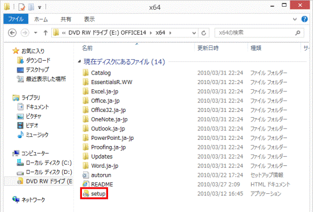313x212 pixels.
Task: Open the OneNote.ja-jp folder
Action: 105,119
